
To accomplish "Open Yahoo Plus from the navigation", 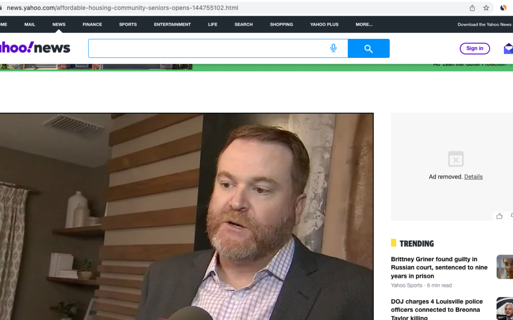I will [x=324, y=25].
